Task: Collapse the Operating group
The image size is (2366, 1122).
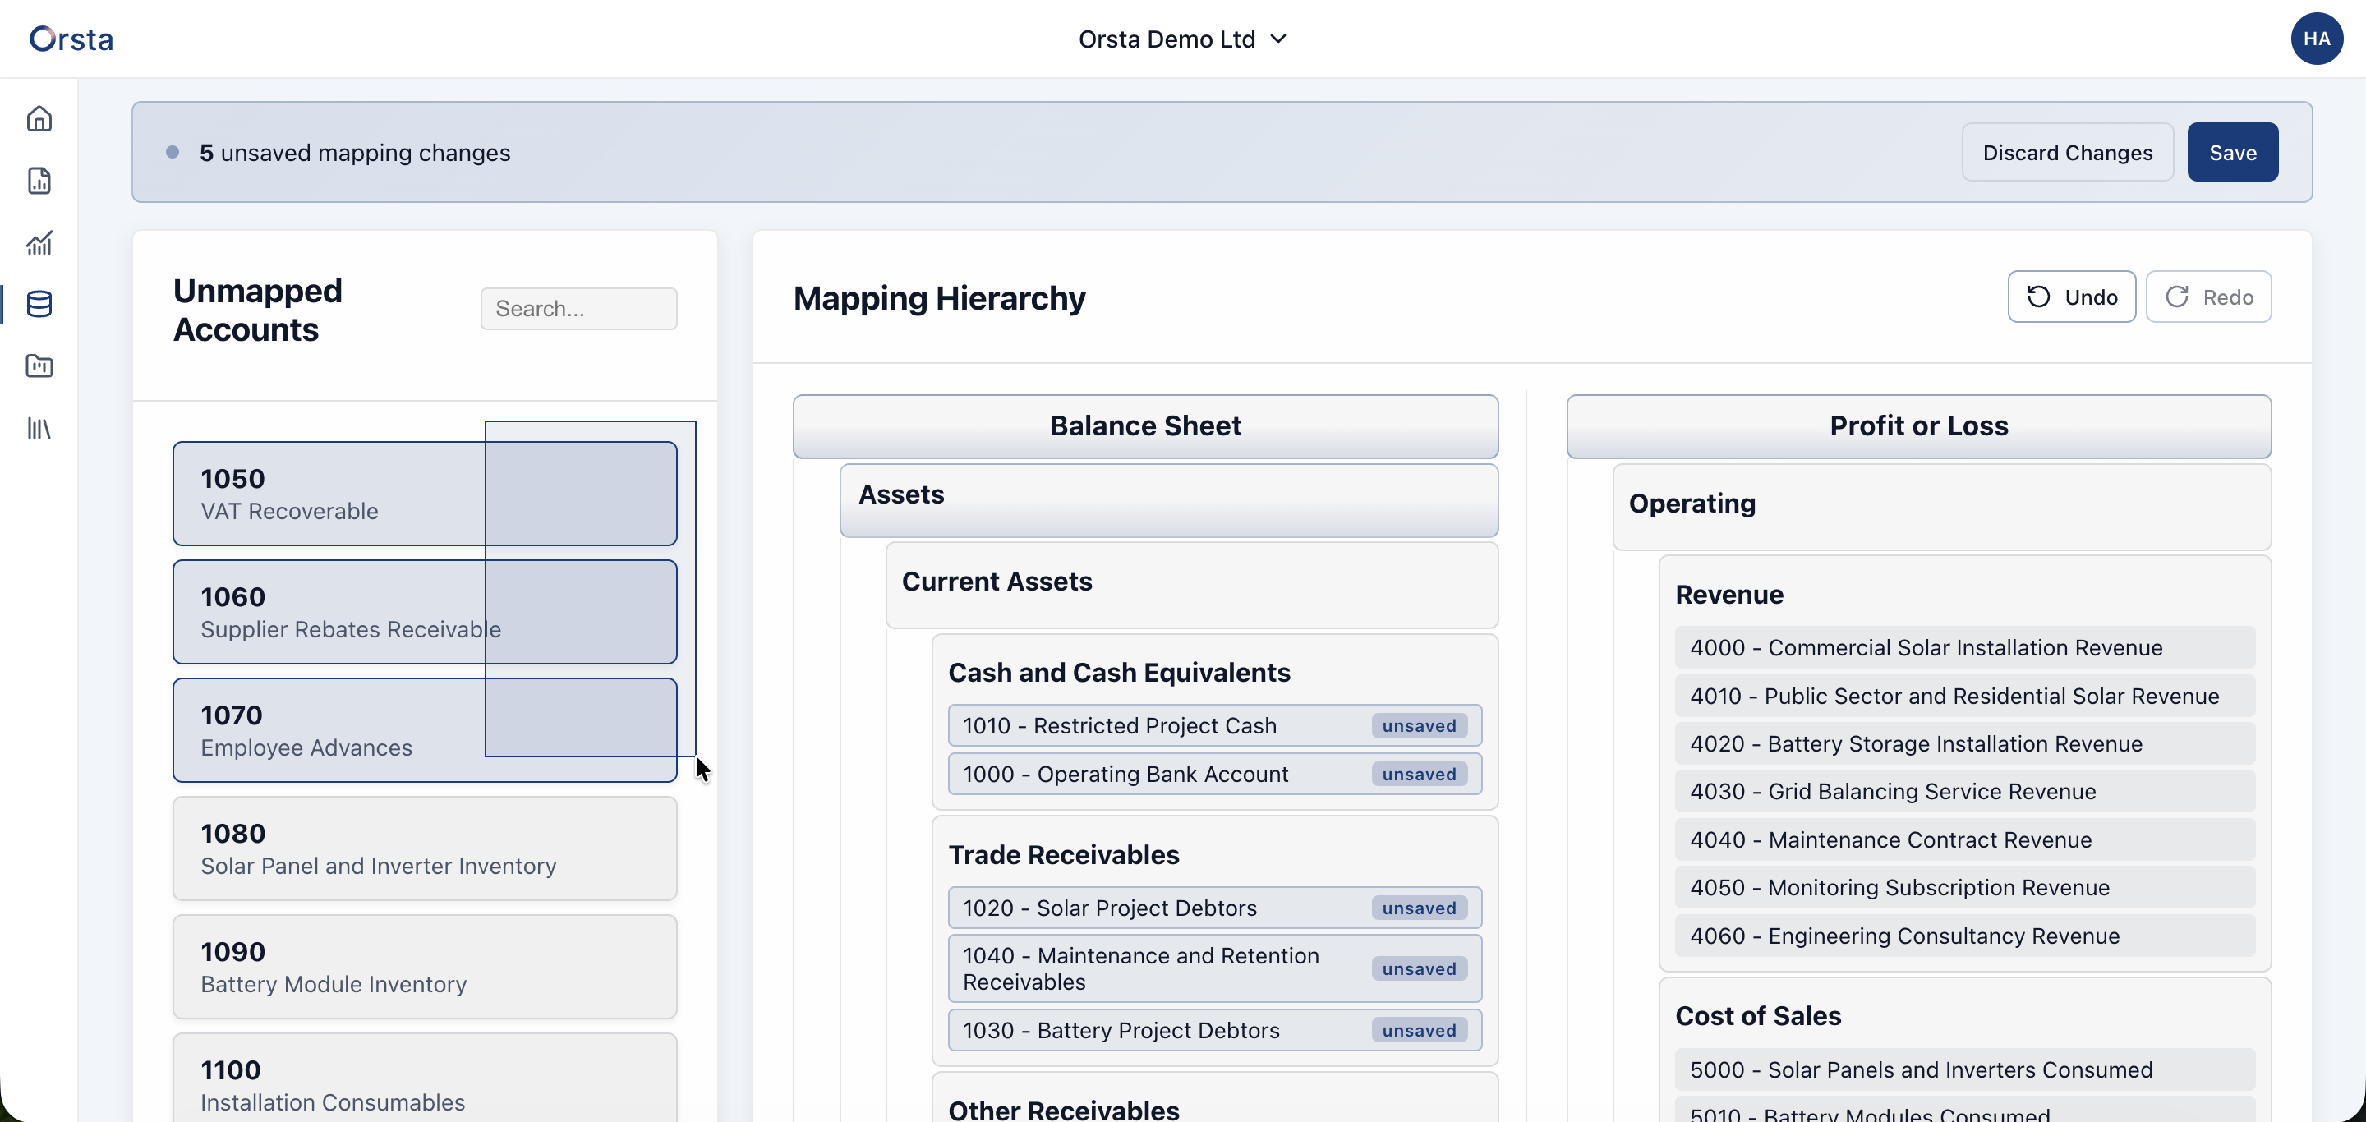Action: click(x=1941, y=507)
